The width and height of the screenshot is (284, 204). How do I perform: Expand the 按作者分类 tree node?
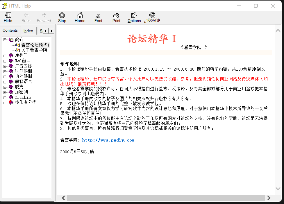pyautogui.click(x=5, y=103)
